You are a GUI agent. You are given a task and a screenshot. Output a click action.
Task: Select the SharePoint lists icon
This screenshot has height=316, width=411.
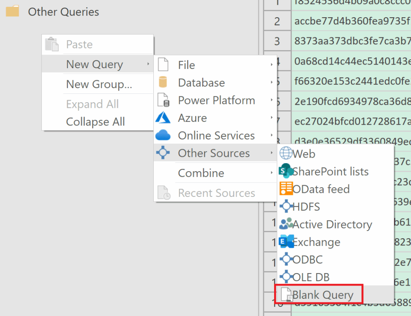click(x=286, y=171)
